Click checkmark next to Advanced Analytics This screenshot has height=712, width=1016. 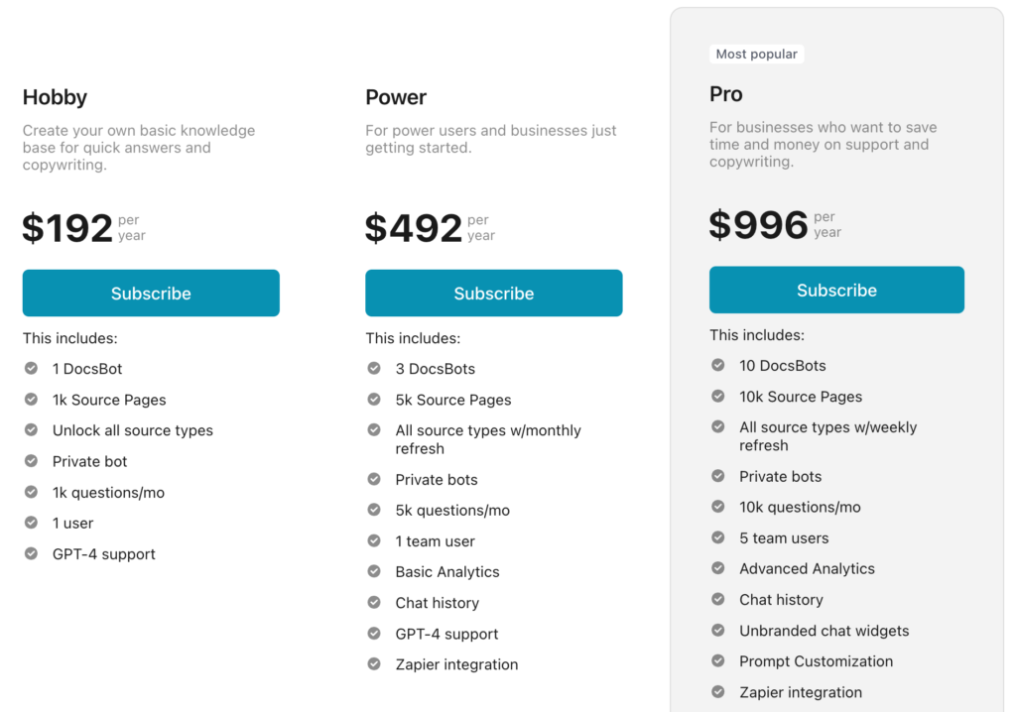pos(718,567)
